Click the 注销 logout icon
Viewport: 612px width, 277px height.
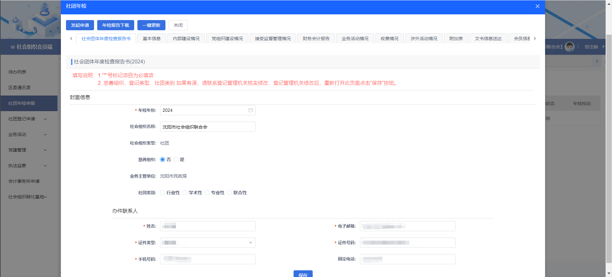click(587, 47)
